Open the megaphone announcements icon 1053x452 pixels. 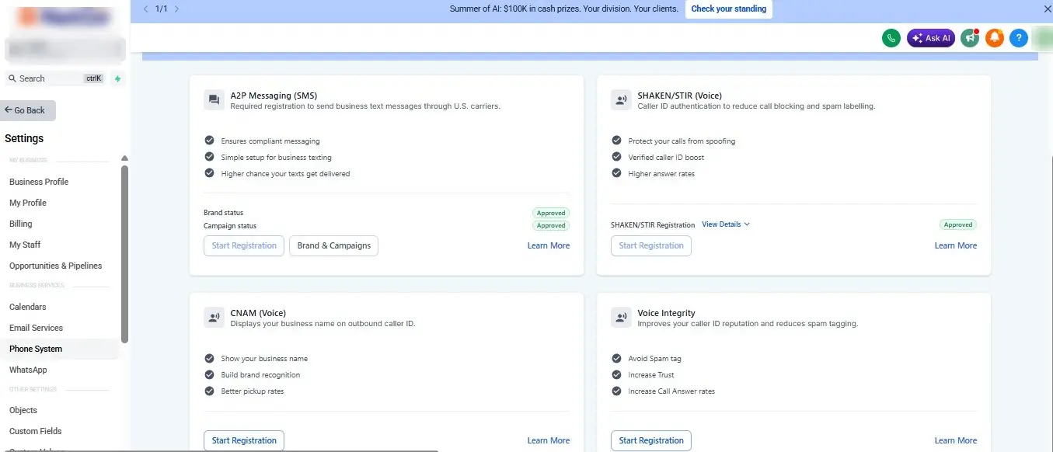click(x=970, y=38)
